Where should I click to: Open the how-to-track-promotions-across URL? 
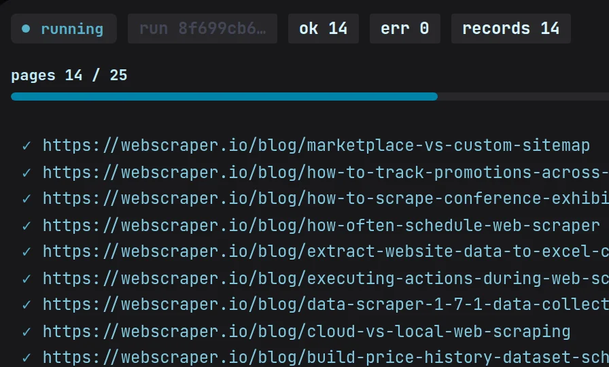click(326, 173)
